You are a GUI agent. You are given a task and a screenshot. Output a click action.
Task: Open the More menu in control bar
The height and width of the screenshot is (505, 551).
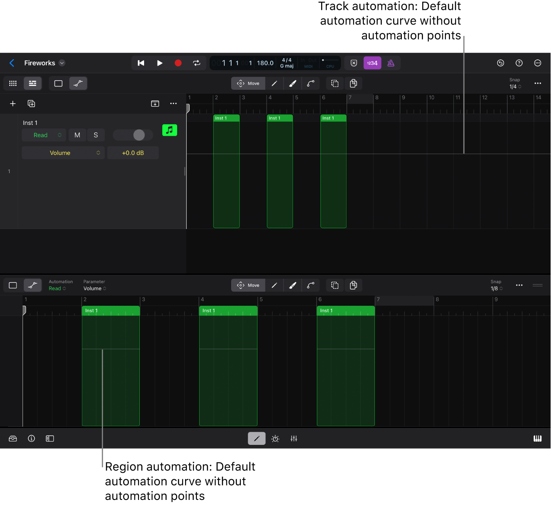coord(538,63)
